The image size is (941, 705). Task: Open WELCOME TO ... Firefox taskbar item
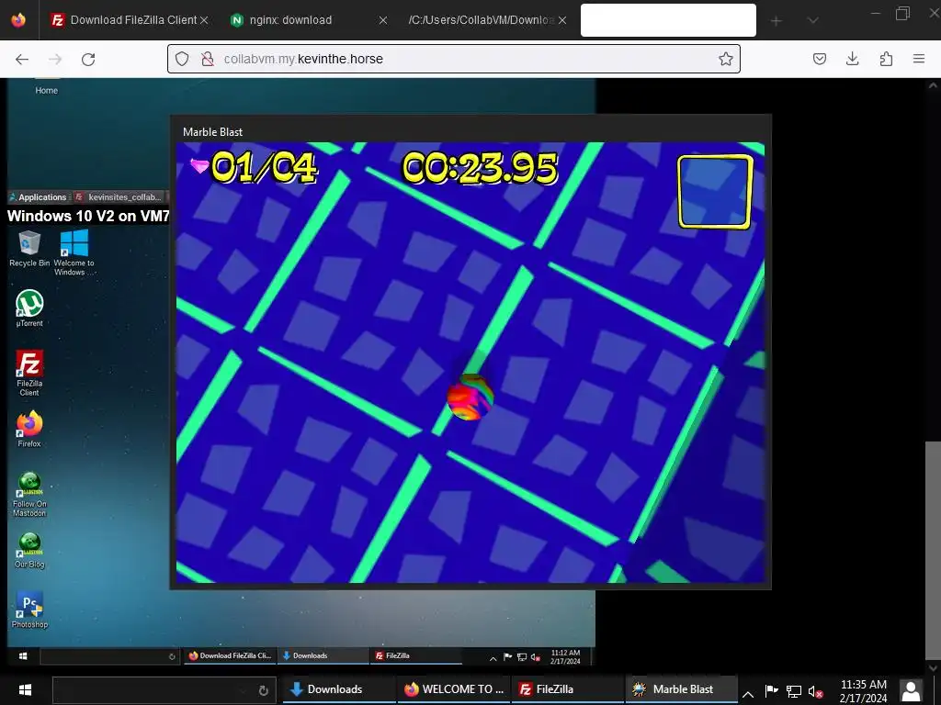[454, 689]
